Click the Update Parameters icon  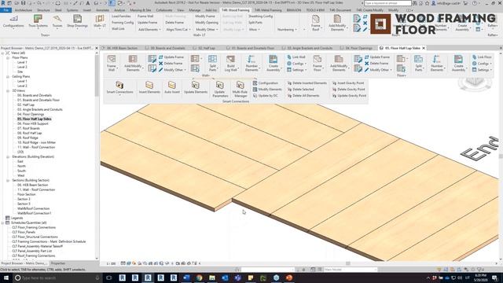point(220,89)
